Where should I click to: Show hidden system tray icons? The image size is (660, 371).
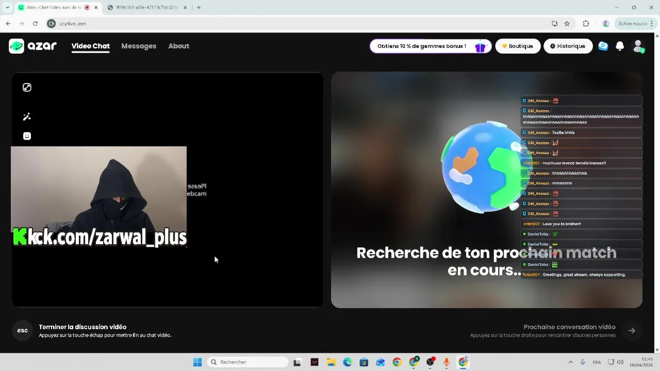click(x=570, y=362)
